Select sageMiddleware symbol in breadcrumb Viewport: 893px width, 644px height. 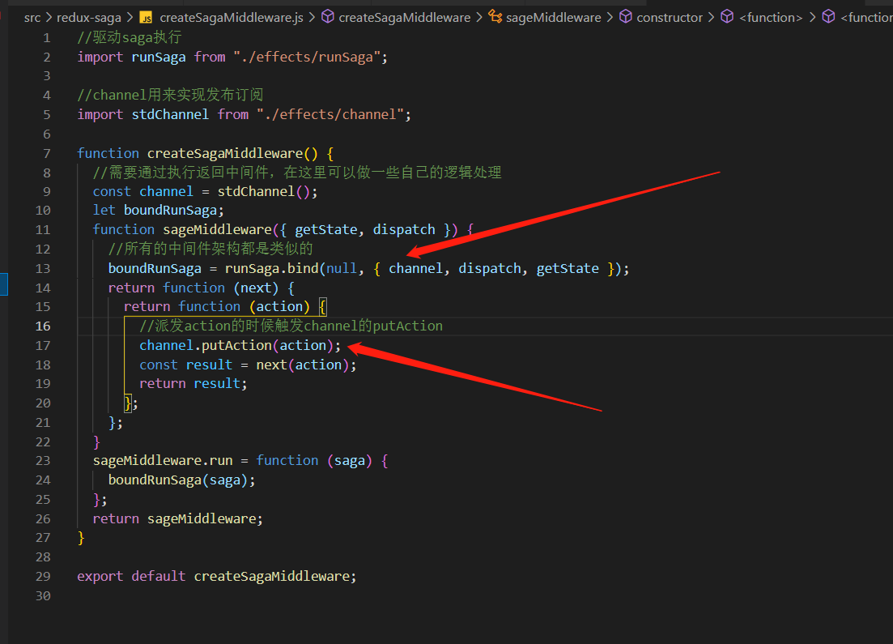(x=554, y=18)
